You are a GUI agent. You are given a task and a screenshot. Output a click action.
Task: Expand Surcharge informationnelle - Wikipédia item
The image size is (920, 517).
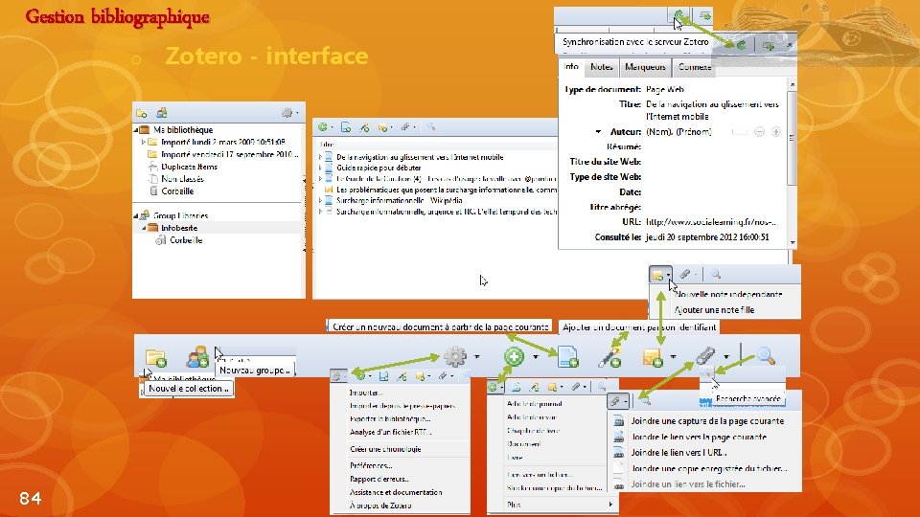point(320,200)
